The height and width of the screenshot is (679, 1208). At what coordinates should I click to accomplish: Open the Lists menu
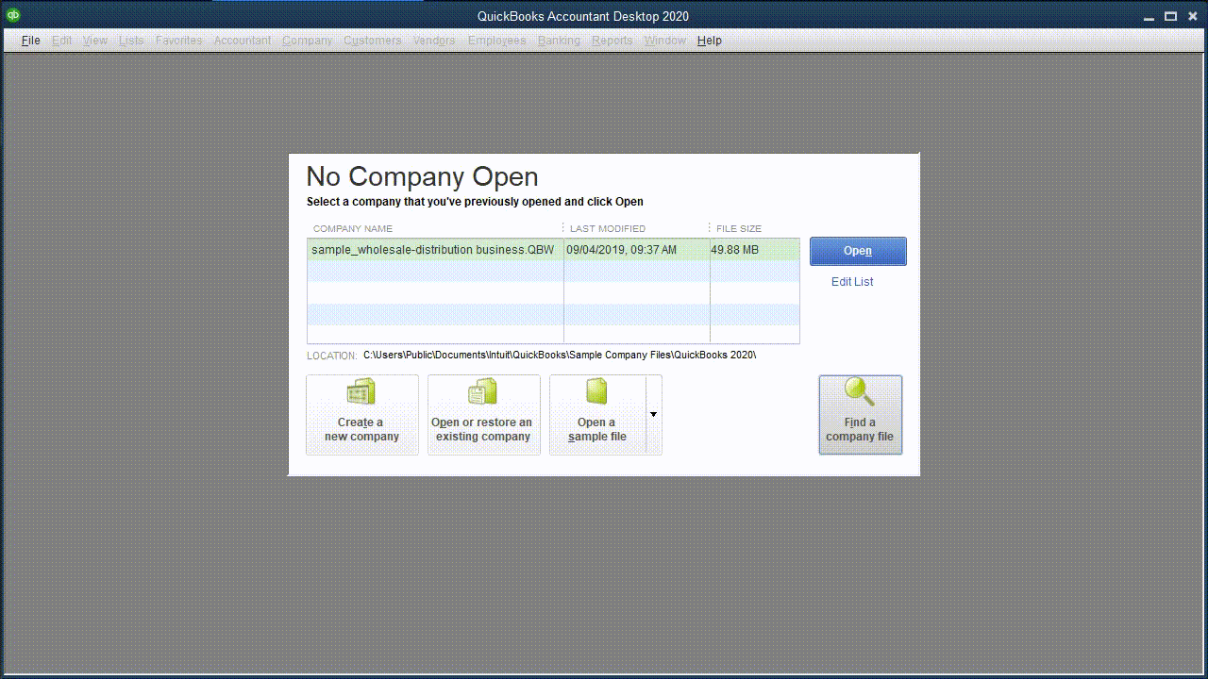tap(131, 41)
